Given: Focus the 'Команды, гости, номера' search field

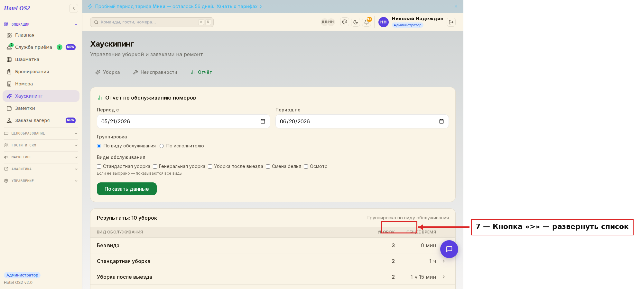Looking at the screenshot, I should 152,22.
